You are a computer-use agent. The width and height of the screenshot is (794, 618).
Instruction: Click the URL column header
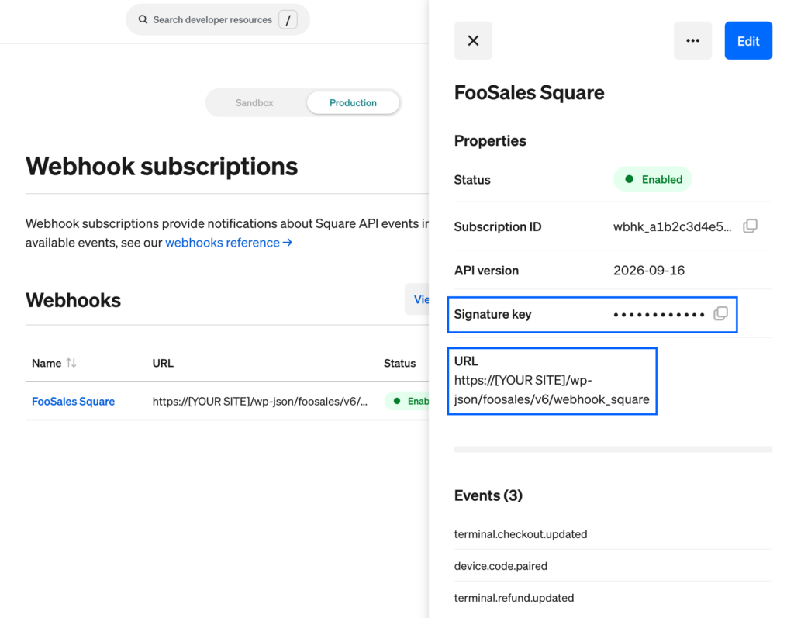point(163,363)
